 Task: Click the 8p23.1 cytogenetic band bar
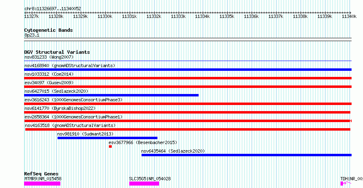[x=188, y=39]
